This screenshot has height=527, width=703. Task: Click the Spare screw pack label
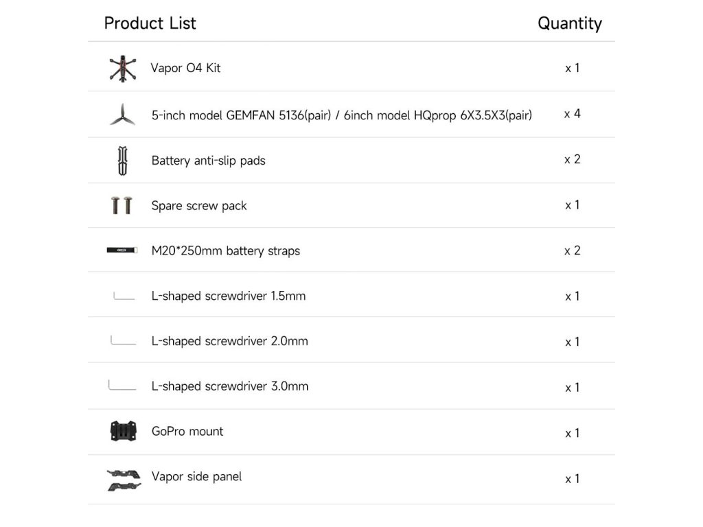click(199, 206)
